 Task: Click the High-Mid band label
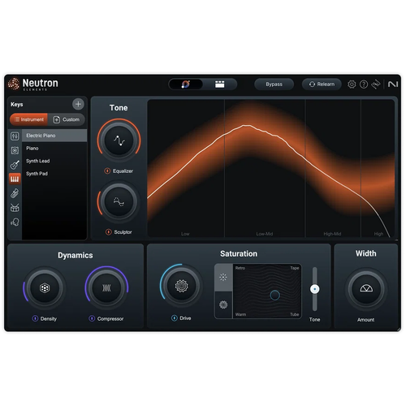coord(332,234)
